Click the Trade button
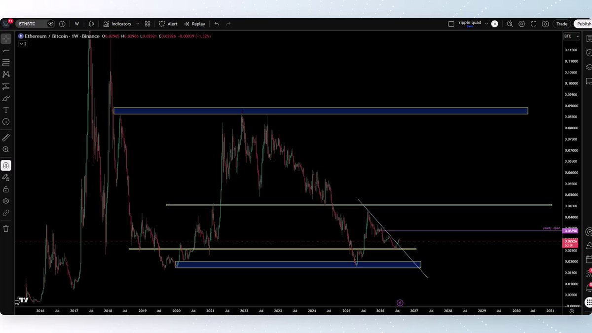 (562, 24)
